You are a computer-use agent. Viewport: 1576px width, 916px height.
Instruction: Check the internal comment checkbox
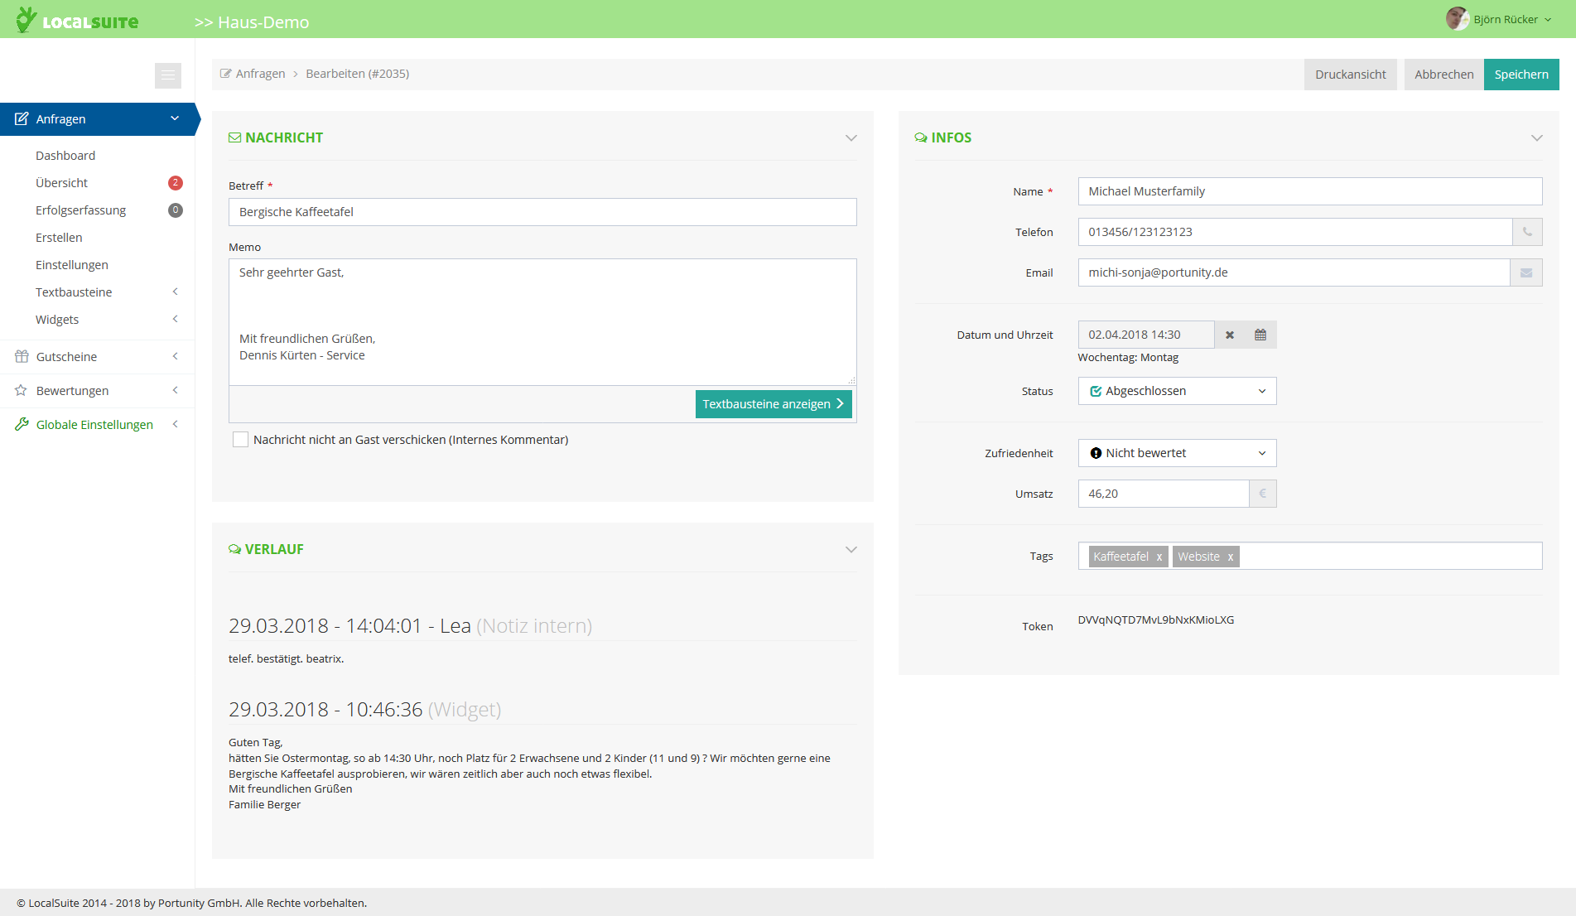pyautogui.click(x=240, y=440)
